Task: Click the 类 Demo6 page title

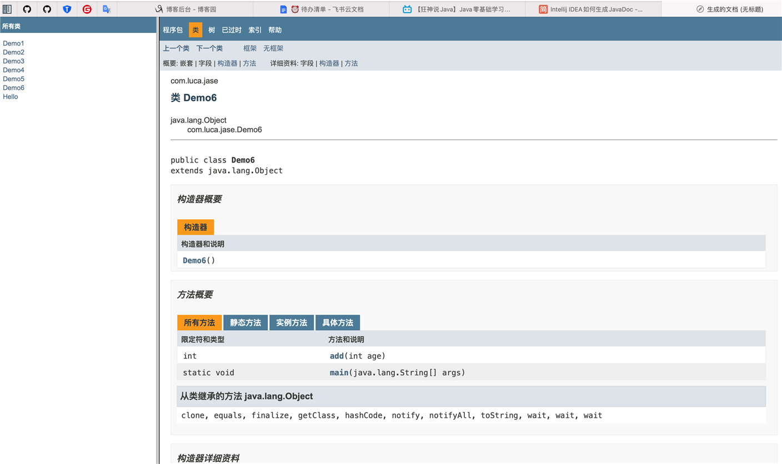Action: [x=194, y=98]
